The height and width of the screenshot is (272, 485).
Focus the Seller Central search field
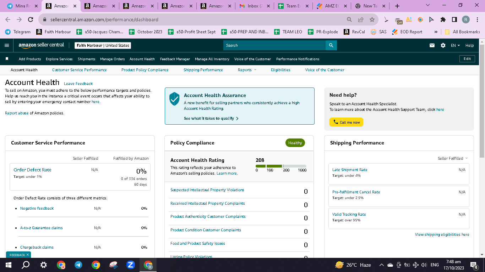point(274,45)
